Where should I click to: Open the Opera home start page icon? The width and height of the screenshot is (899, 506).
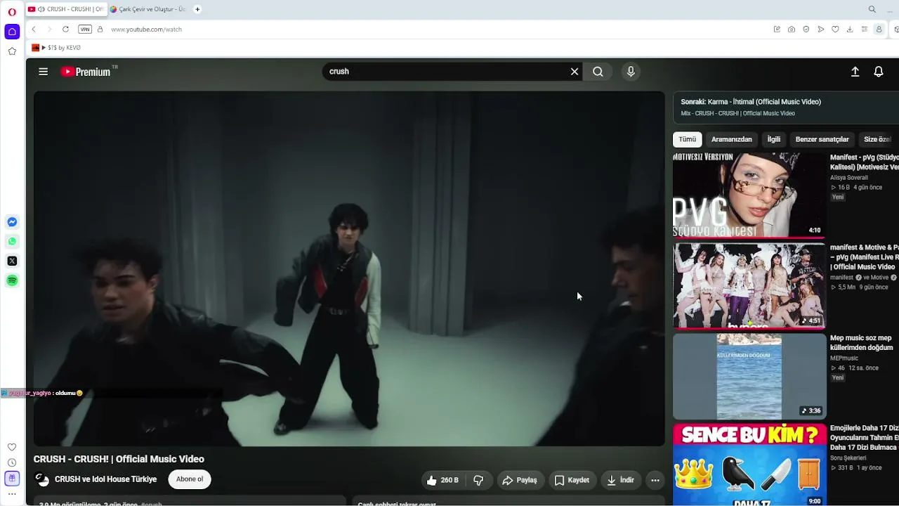(x=12, y=32)
